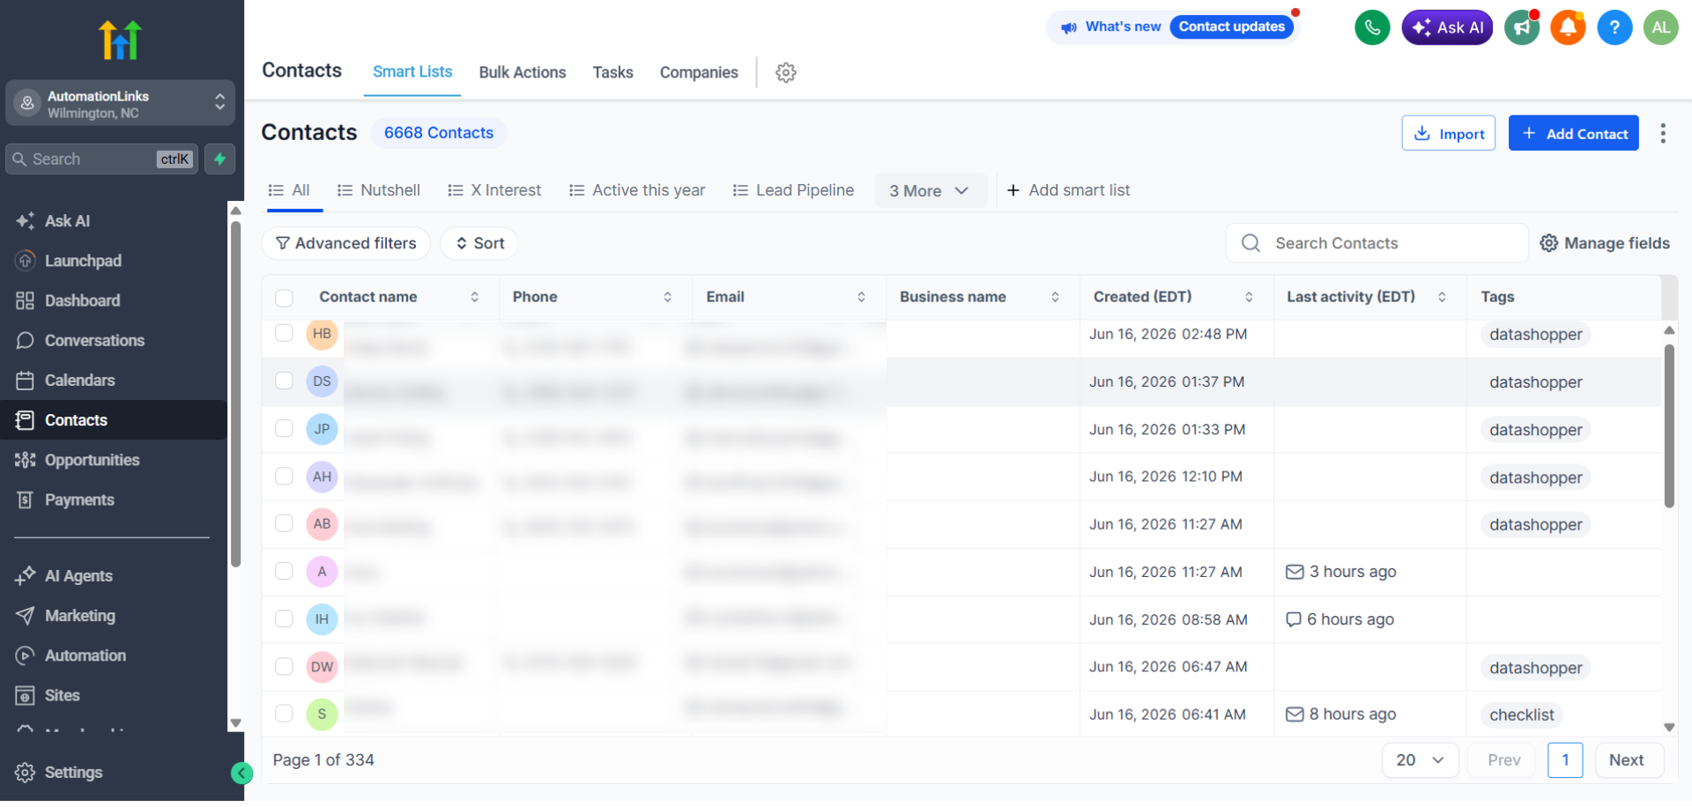Open contacts settings gear icon

tap(786, 72)
